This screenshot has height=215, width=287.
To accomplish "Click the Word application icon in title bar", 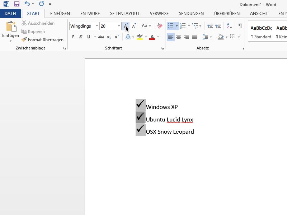I will (x=6, y=4).
